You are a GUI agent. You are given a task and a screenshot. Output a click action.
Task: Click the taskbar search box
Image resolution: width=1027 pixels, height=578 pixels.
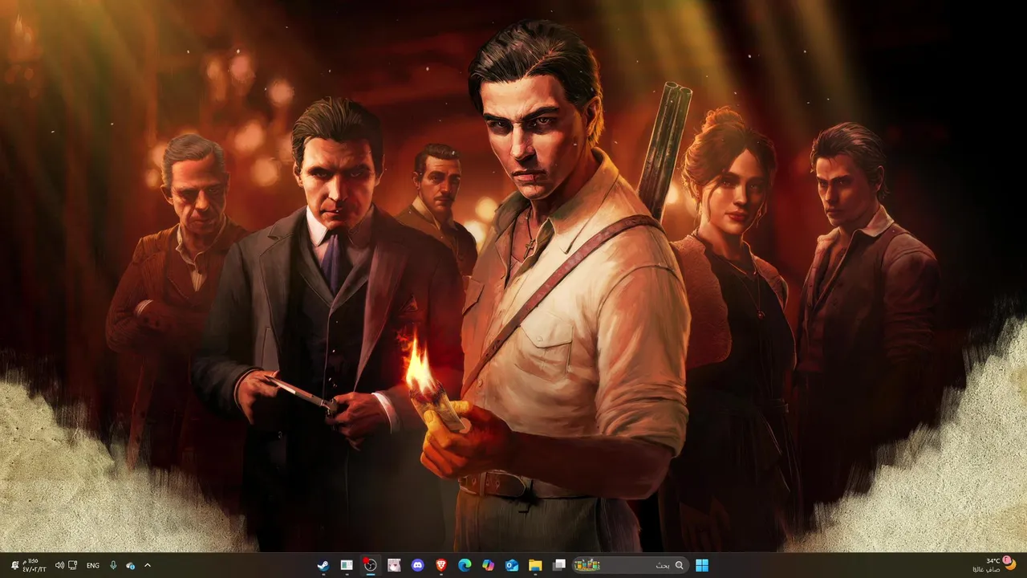click(x=629, y=565)
